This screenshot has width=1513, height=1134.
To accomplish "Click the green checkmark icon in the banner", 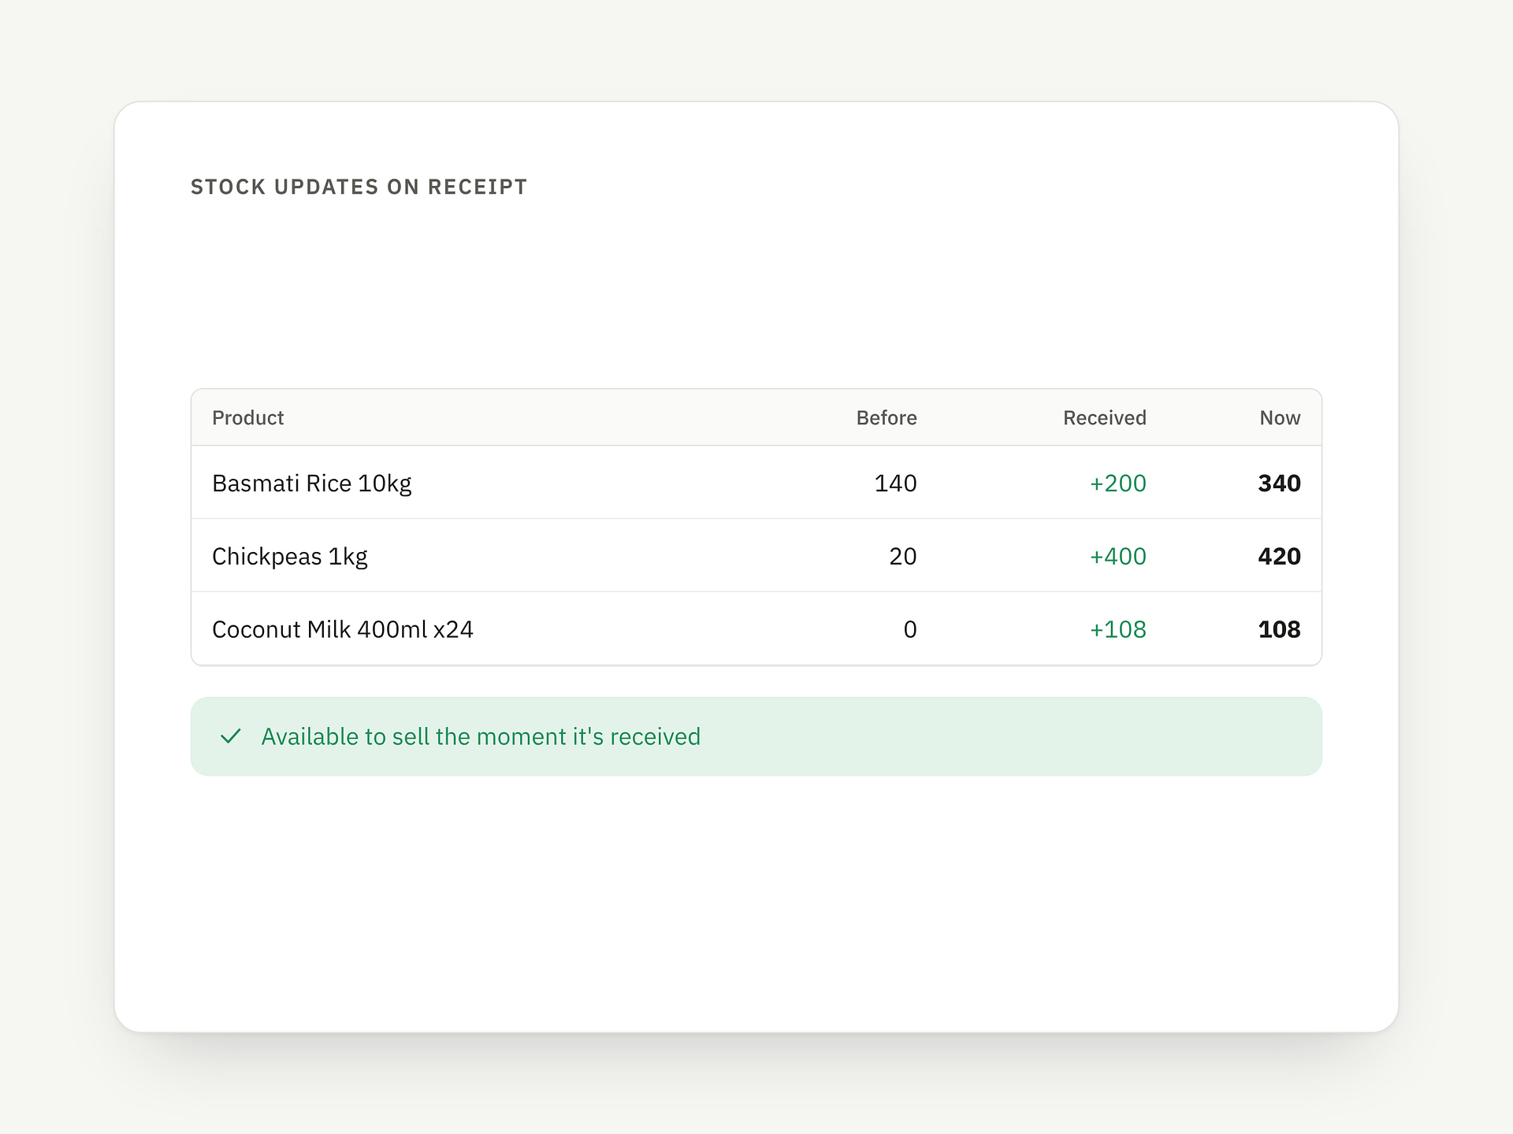I will [230, 736].
